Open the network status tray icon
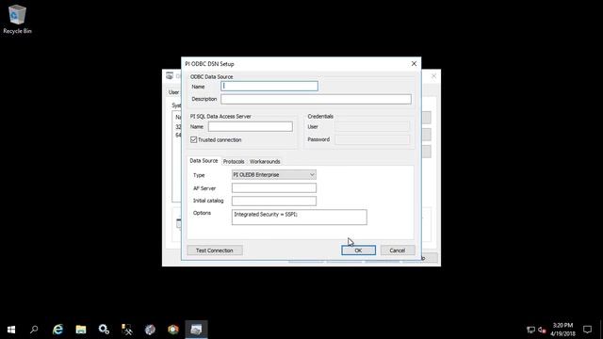This screenshot has width=603, height=339. 530,330
